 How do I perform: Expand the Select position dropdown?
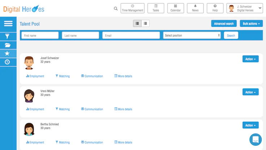pos(192,36)
